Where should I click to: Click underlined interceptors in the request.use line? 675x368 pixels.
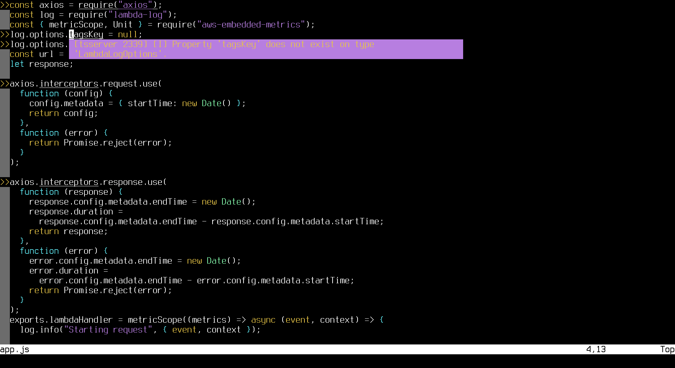pyautogui.click(x=69, y=84)
